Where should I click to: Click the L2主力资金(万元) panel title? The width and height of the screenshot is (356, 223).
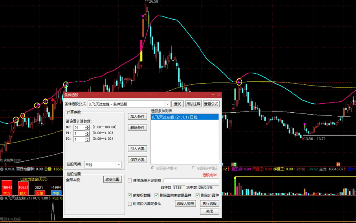(x=34, y=179)
